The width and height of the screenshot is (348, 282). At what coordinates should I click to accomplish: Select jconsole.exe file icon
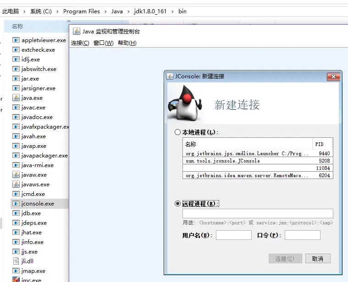(16, 204)
